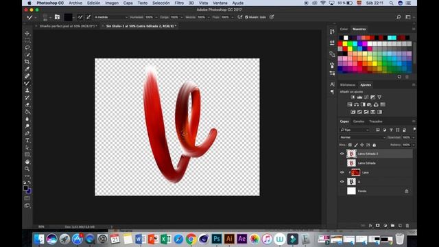Select the Path Selection tool
The image size is (439, 247).
point(27,148)
